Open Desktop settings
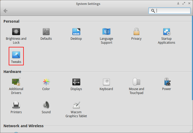 click(x=76, y=34)
